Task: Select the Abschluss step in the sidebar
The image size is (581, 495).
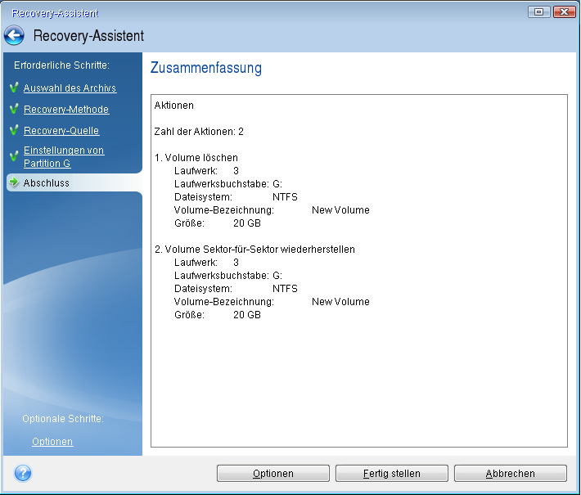Action: pyautogui.click(x=47, y=183)
